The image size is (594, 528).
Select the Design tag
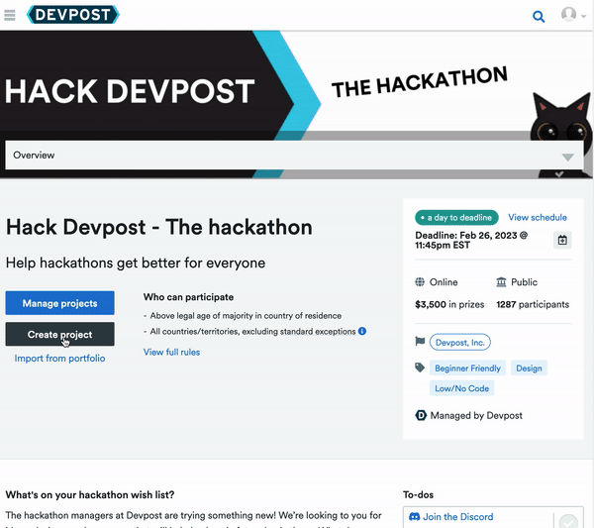tap(529, 369)
